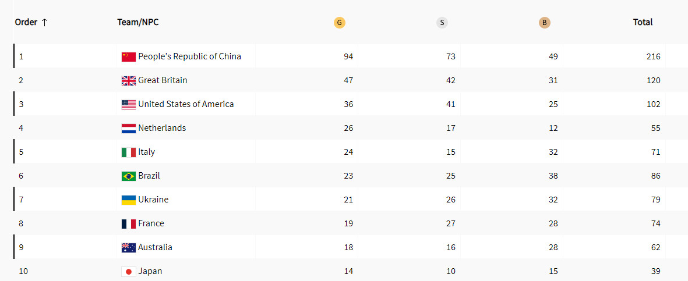Viewport: 688px width, 281px height.
Task: Click the China flag icon
Action: (x=129, y=56)
